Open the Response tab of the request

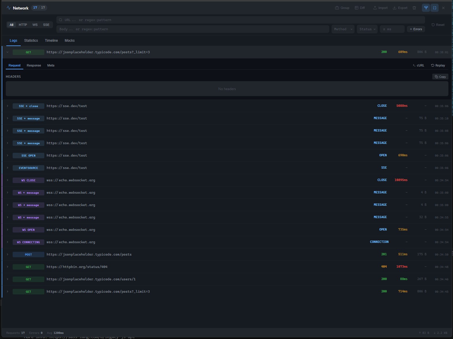34,65
